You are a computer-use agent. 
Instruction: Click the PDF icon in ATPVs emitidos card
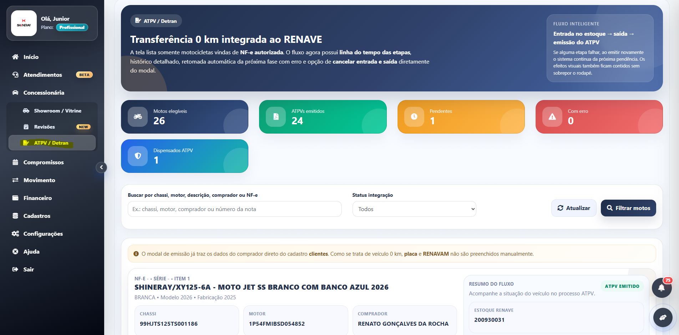(x=276, y=116)
